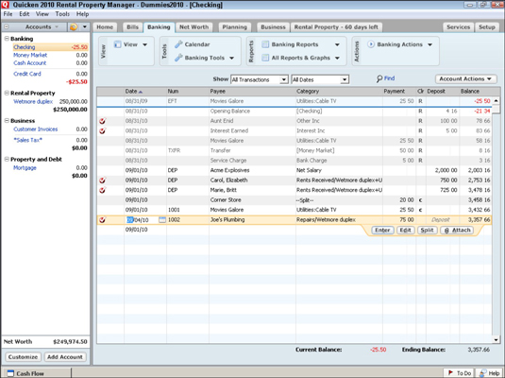Collapse the Business account group
Screen dimensions: 505x378
(7, 121)
